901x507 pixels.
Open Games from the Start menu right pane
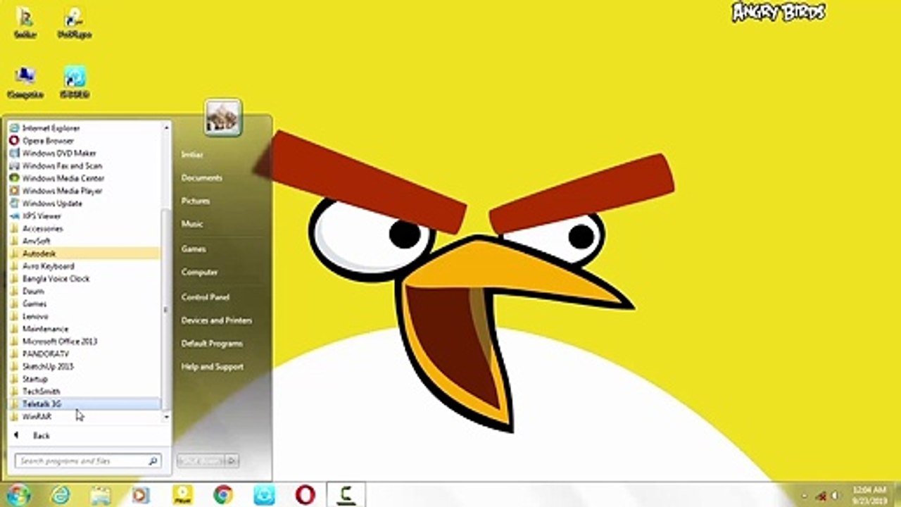tap(194, 249)
